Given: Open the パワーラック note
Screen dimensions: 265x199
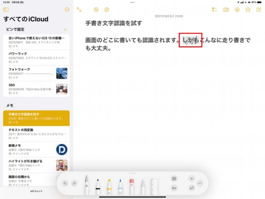Looking at the screenshot, I should pyautogui.click(x=37, y=58).
